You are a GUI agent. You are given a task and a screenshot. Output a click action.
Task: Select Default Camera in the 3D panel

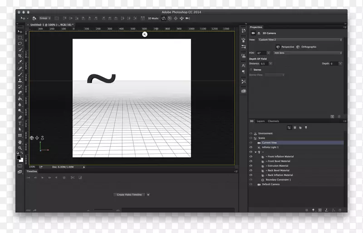pos(270,184)
